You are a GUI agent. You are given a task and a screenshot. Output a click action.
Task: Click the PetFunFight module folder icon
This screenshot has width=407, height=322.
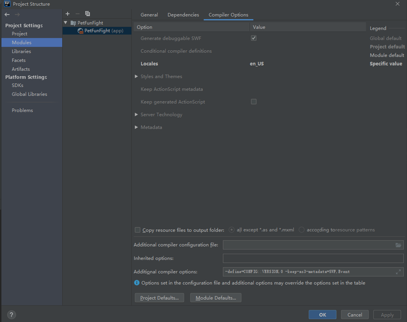pyautogui.click(x=73, y=23)
